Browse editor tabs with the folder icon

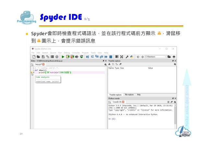coord(32,64)
